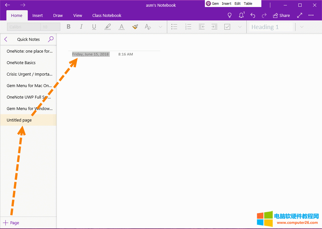The width and height of the screenshot is (322, 229).
Task: Enter full screen with the diagonal arrow
Action: pyautogui.click(x=299, y=15)
